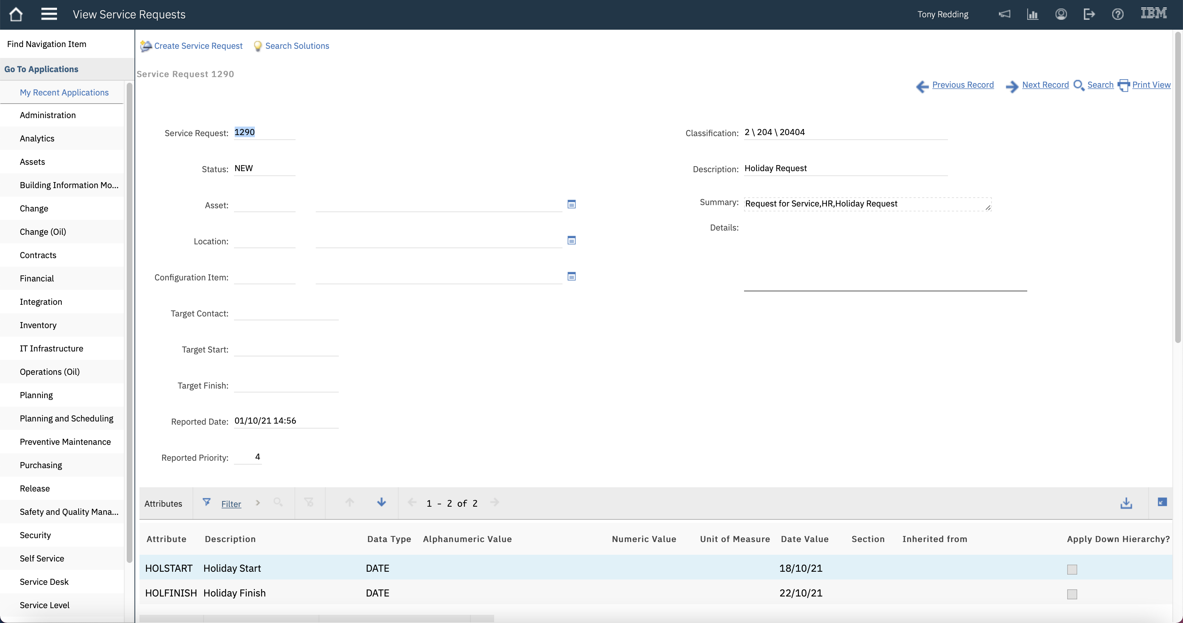This screenshot has height=623, width=1183.
Task: Check Apply Down Hierarchy for HOLSTART
Action: 1072,569
